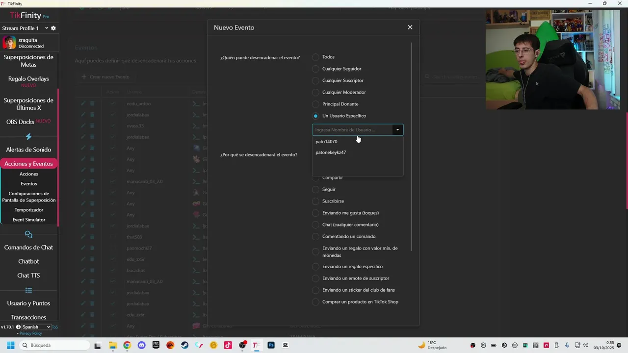This screenshot has height=353, width=628.
Task: Choose Comentando un comando trigger
Action: [315, 237]
